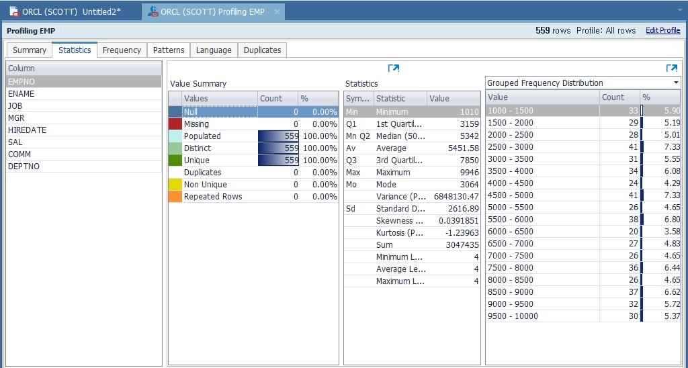688x368 pixels.
Task: Click pop-out icon above Statistics panel
Action: point(394,68)
